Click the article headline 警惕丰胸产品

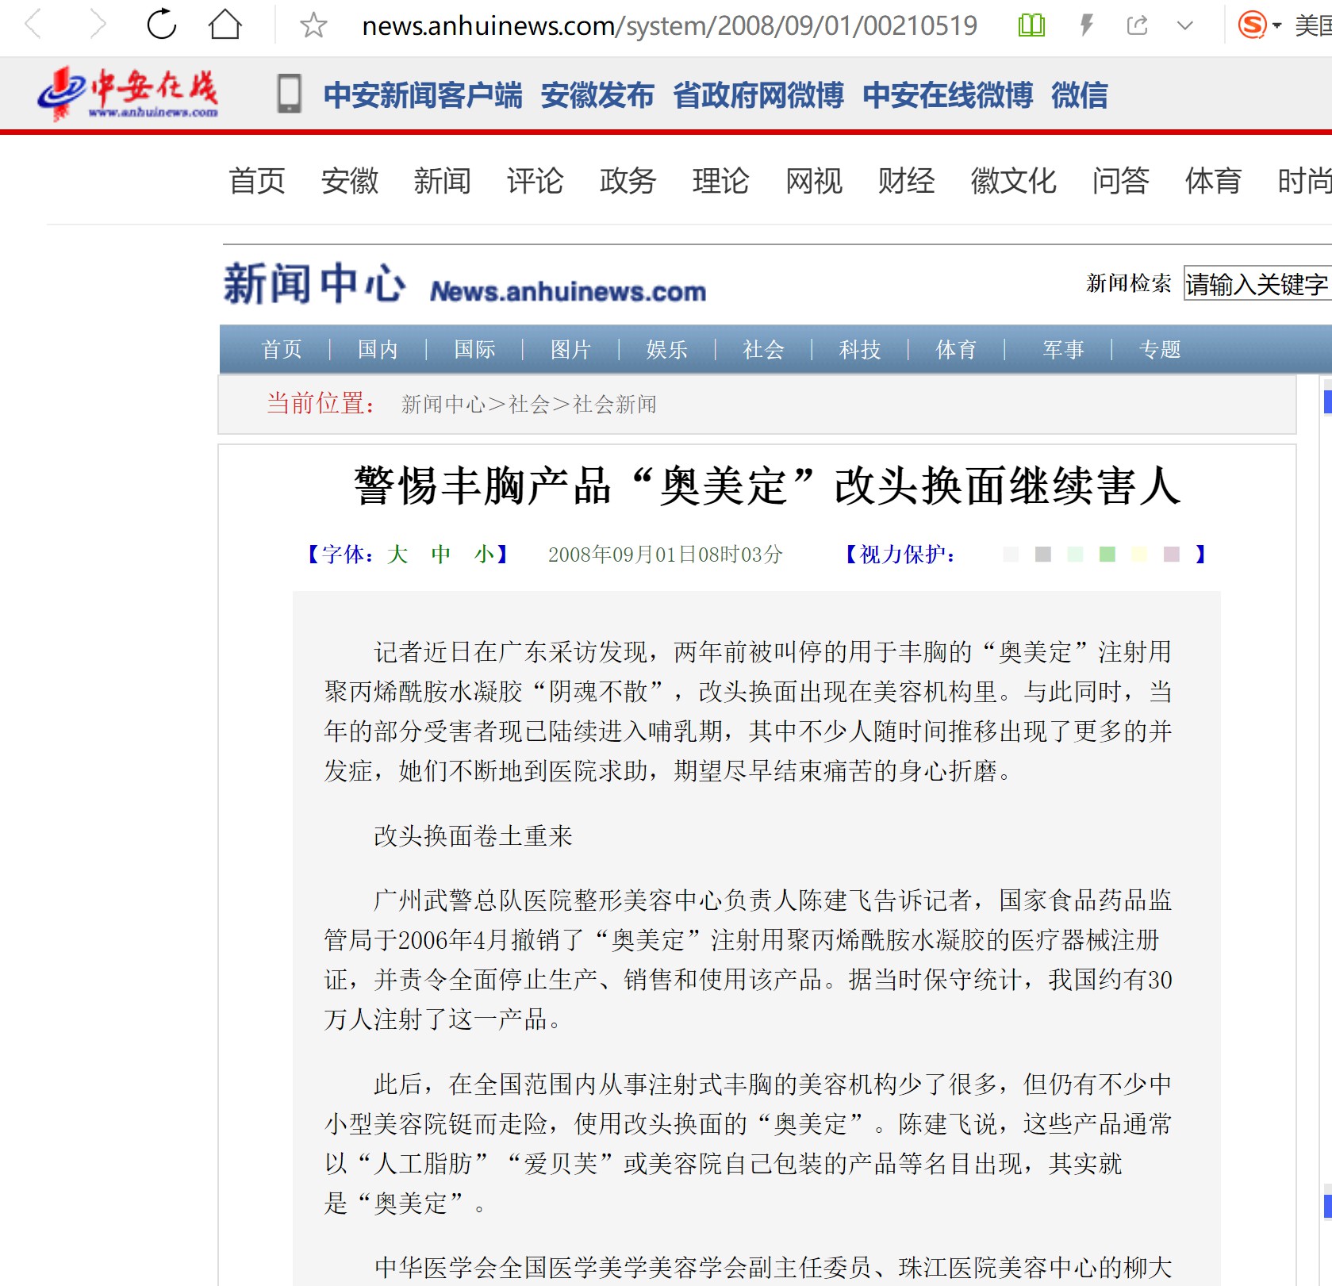click(767, 486)
